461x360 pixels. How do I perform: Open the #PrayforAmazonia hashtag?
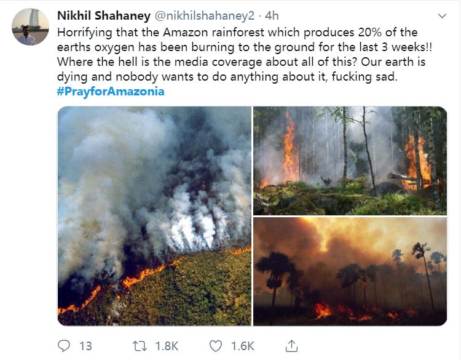tap(111, 92)
